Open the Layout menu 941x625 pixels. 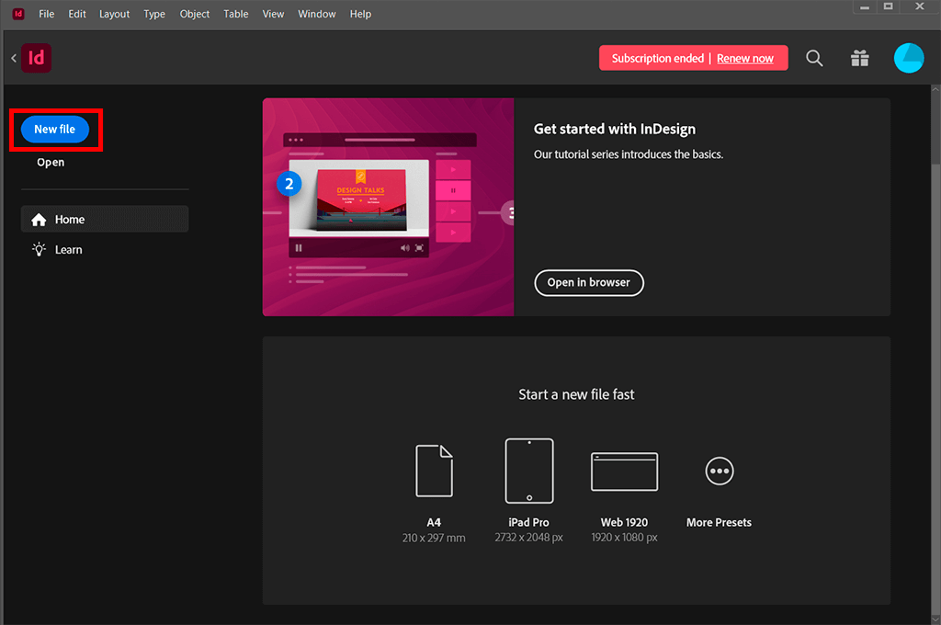pyautogui.click(x=114, y=14)
